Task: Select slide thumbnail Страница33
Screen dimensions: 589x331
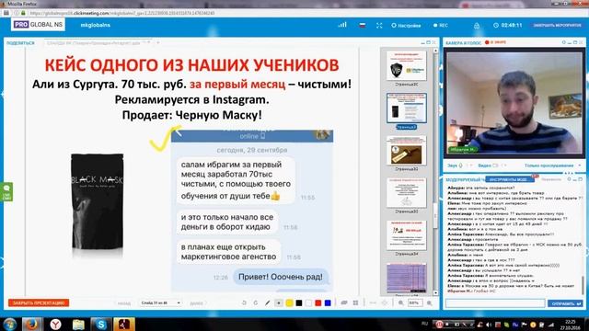Action: click(x=407, y=193)
